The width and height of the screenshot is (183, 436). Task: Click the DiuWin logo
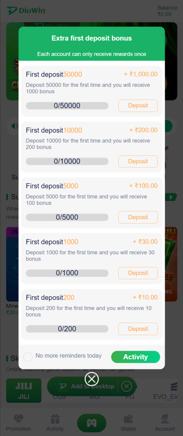click(x=26, y=11)
